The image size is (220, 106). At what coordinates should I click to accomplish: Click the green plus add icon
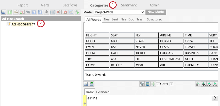9,12
